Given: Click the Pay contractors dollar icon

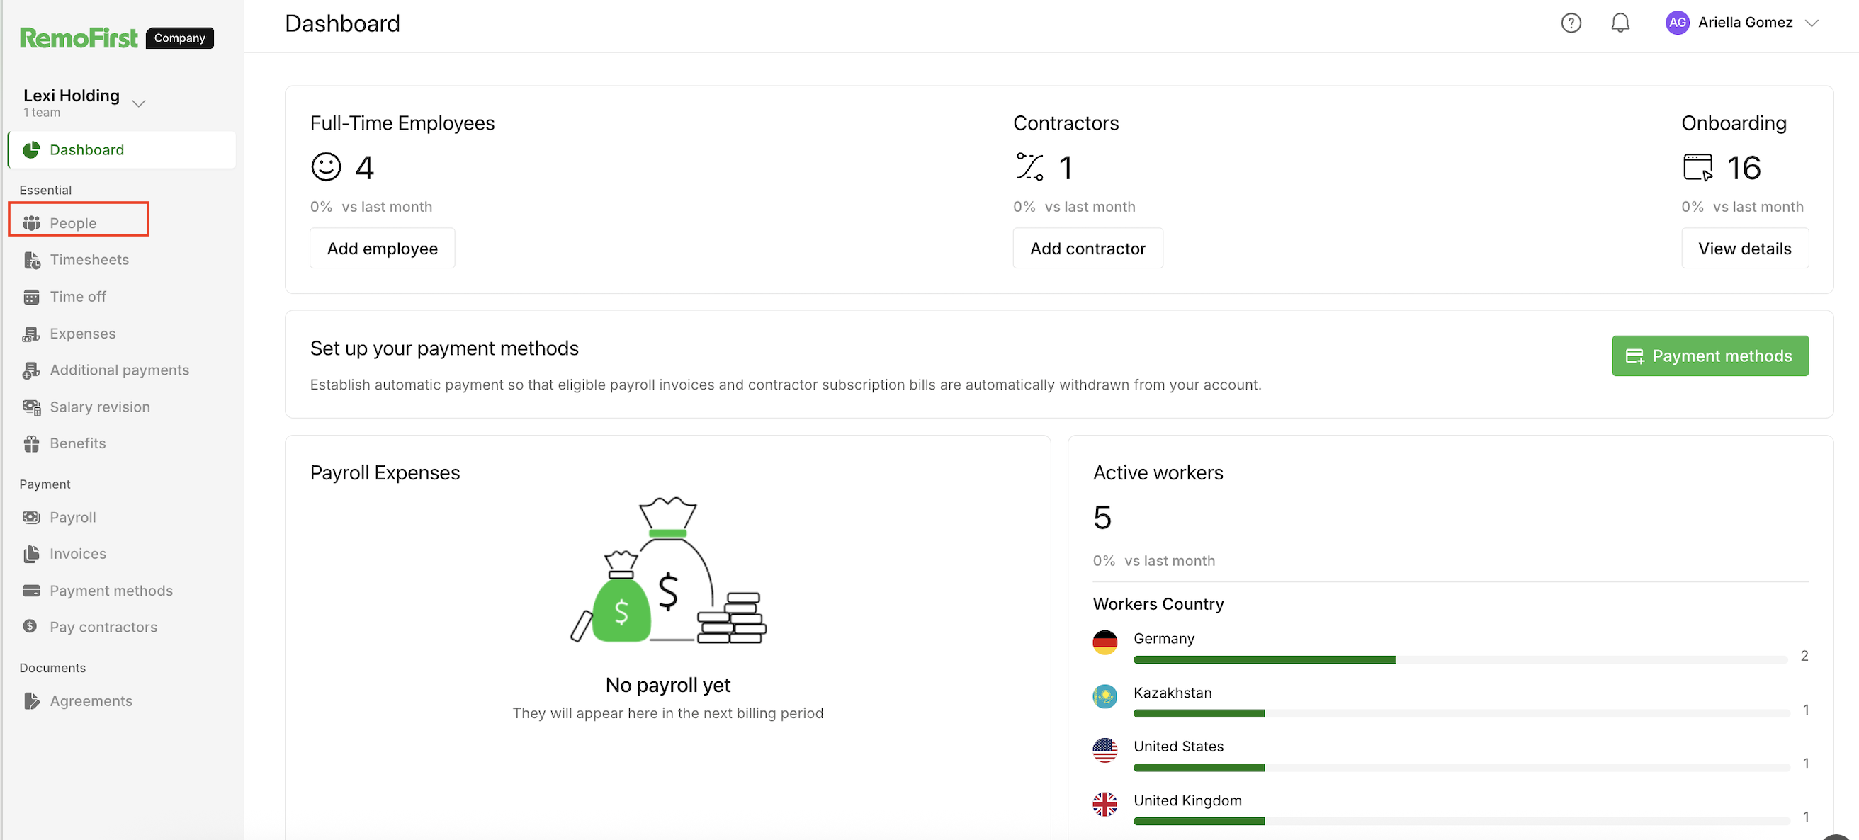Looking at the screenshot, I should 30,626.
